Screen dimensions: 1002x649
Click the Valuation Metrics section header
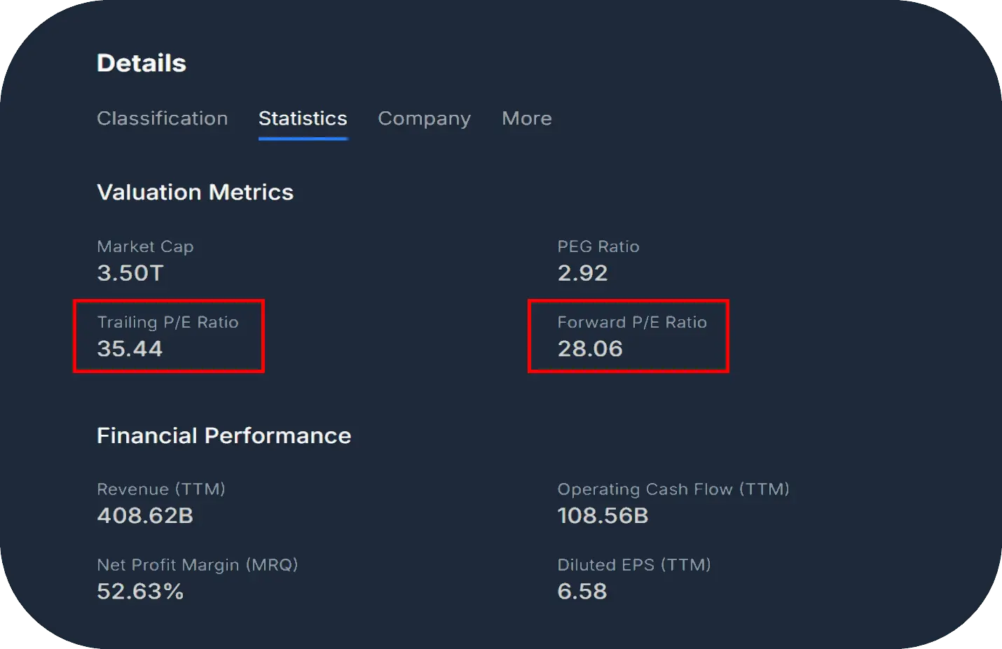point(195,192)
